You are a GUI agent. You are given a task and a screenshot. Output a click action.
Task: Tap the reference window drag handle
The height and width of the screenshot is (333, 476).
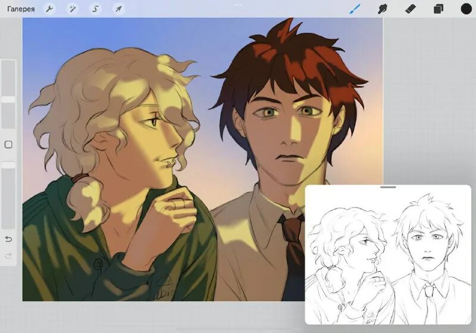click(388, 187)
